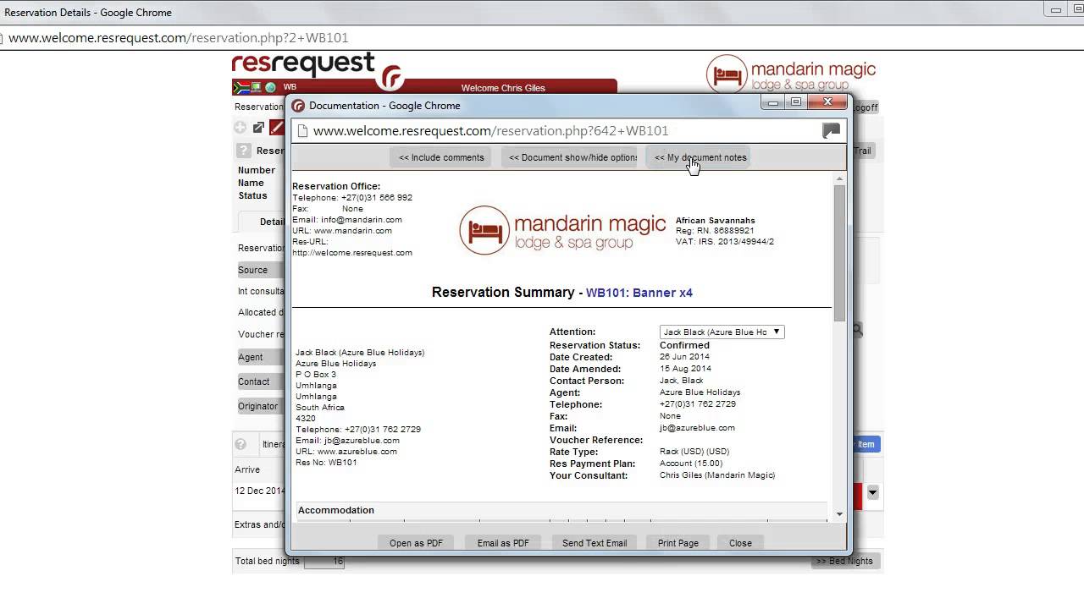Click the Source label button
The height and width of the screenshot is (609, 1084).
tap(262, 270)
